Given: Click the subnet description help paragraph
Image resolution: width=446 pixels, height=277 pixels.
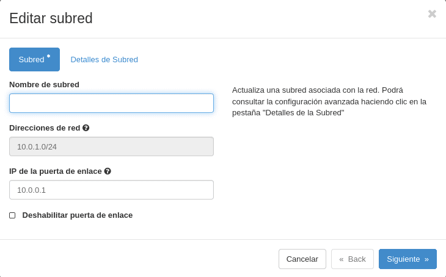Looking at the screenshot, I should tap(329, 101).
